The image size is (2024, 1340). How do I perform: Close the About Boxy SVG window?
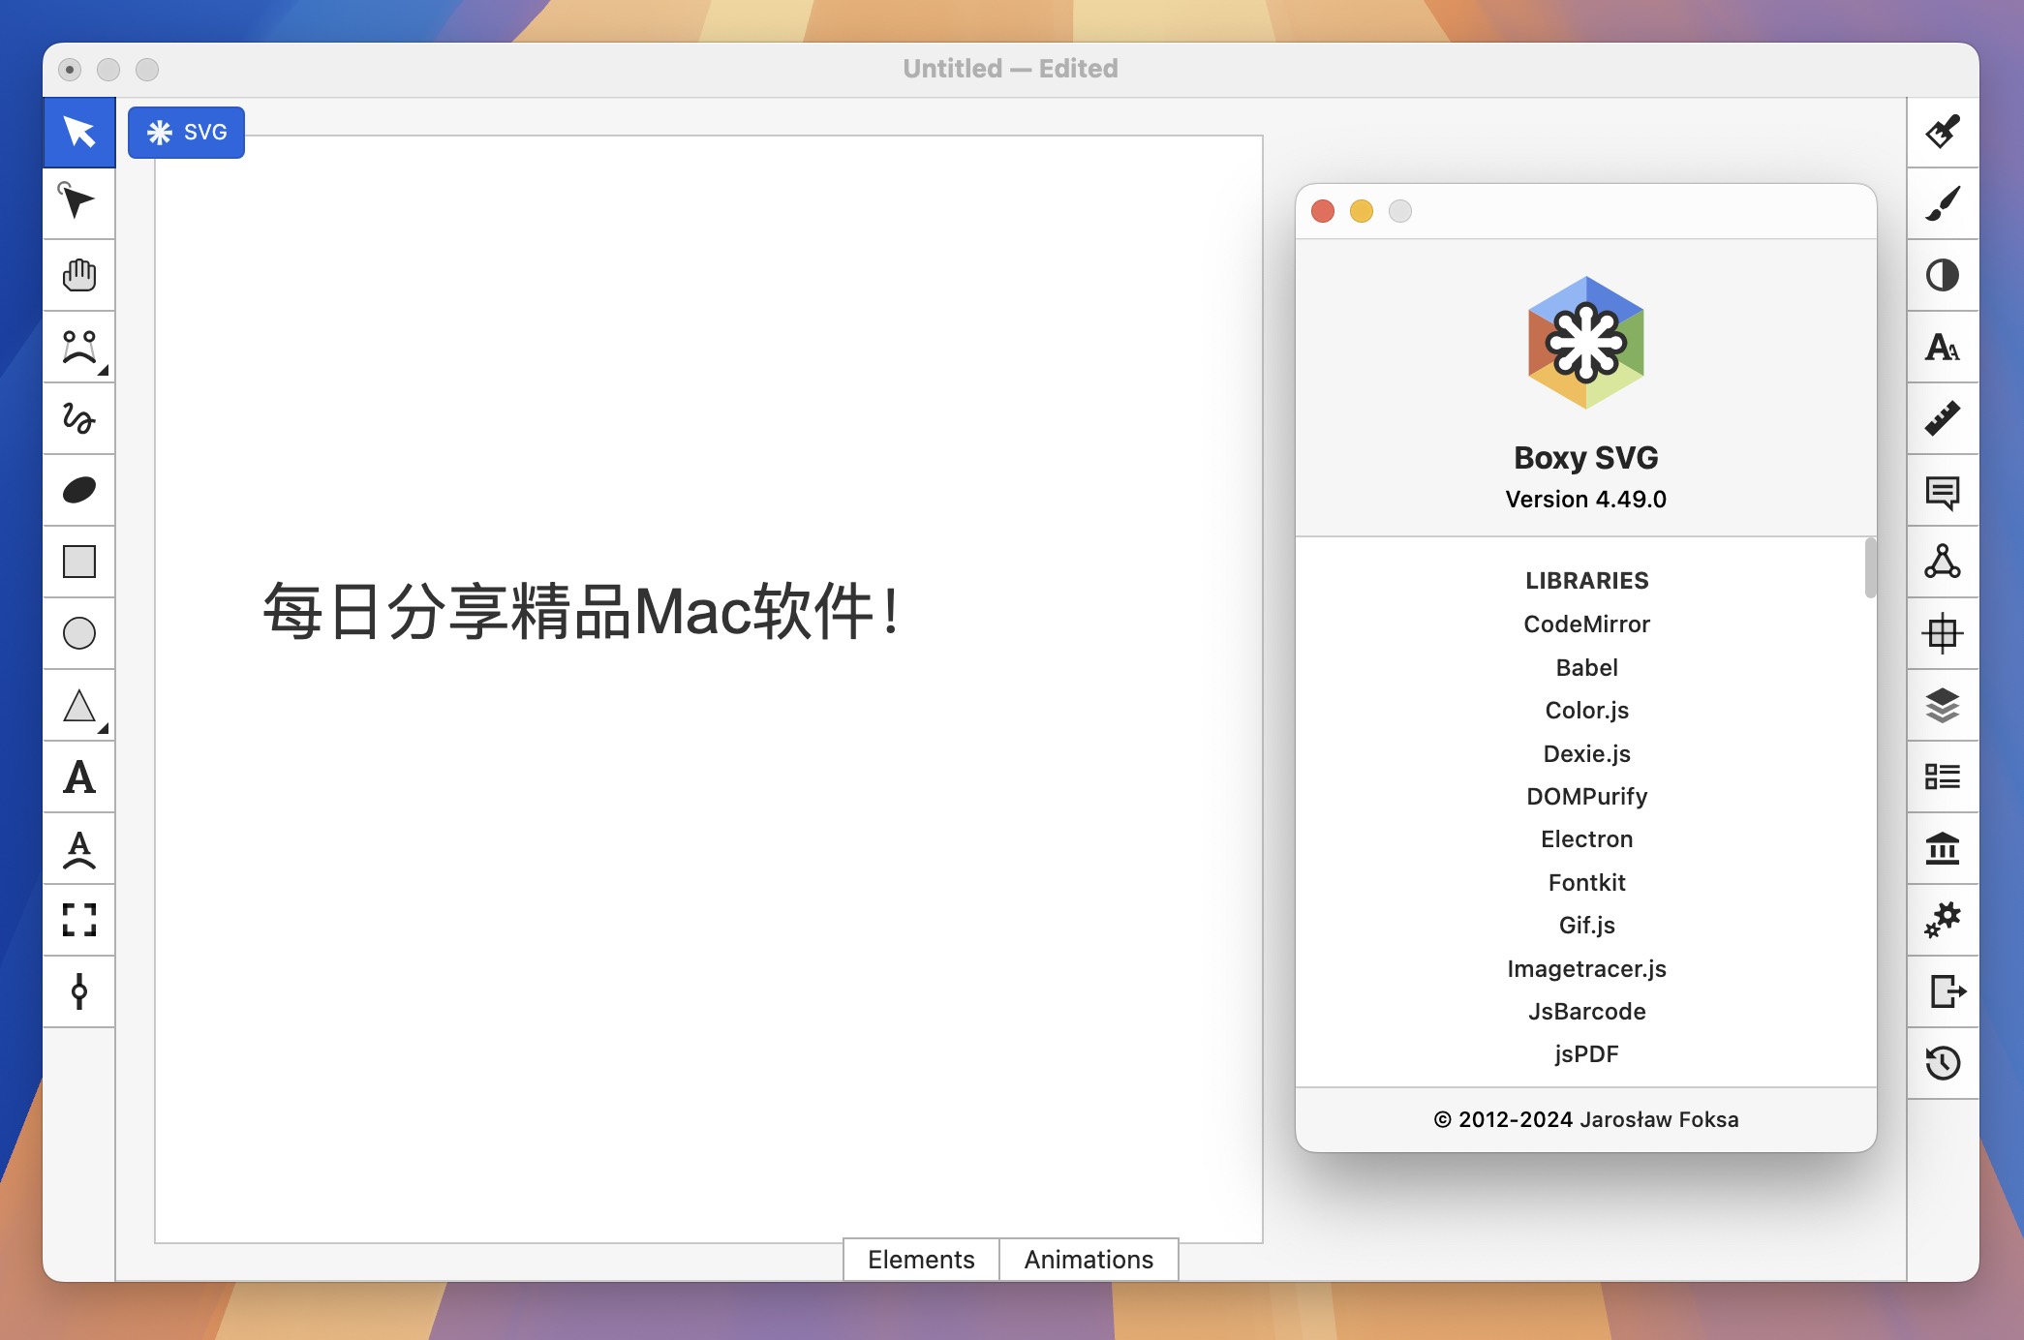(x=1323, y=211)
